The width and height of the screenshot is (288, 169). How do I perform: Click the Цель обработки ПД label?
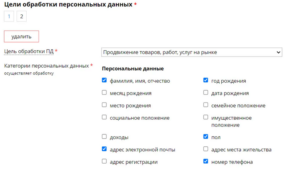pyautogui.click(x=28, y=51)
